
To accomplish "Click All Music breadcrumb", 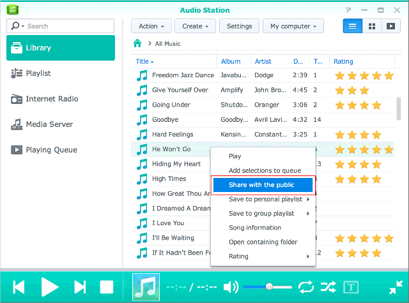I will pos(167,44).
